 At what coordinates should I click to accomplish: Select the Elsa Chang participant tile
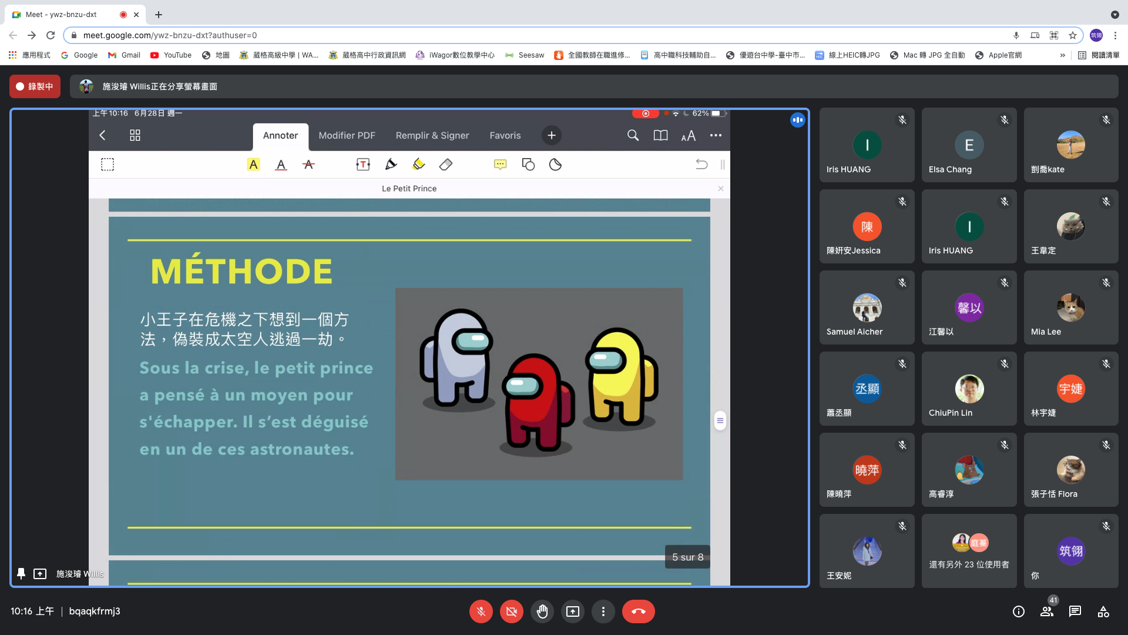point(969,145)
